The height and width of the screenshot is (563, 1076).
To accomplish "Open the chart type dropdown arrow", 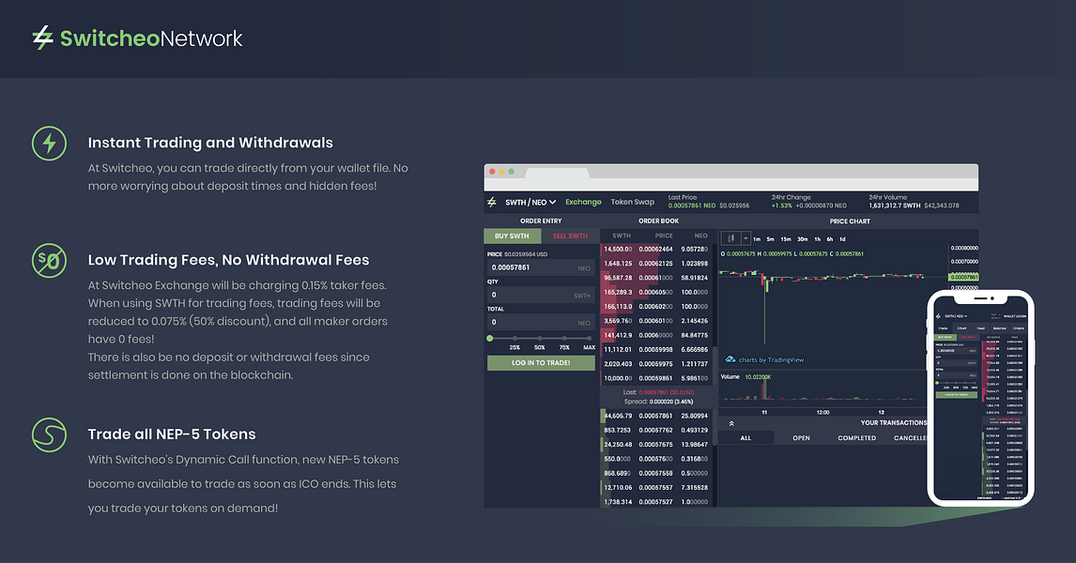I will pyautogui.click(x=746, y=238).
